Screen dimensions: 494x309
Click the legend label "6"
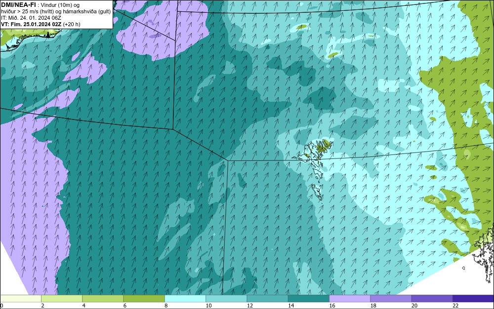click(x=125, y=306)
